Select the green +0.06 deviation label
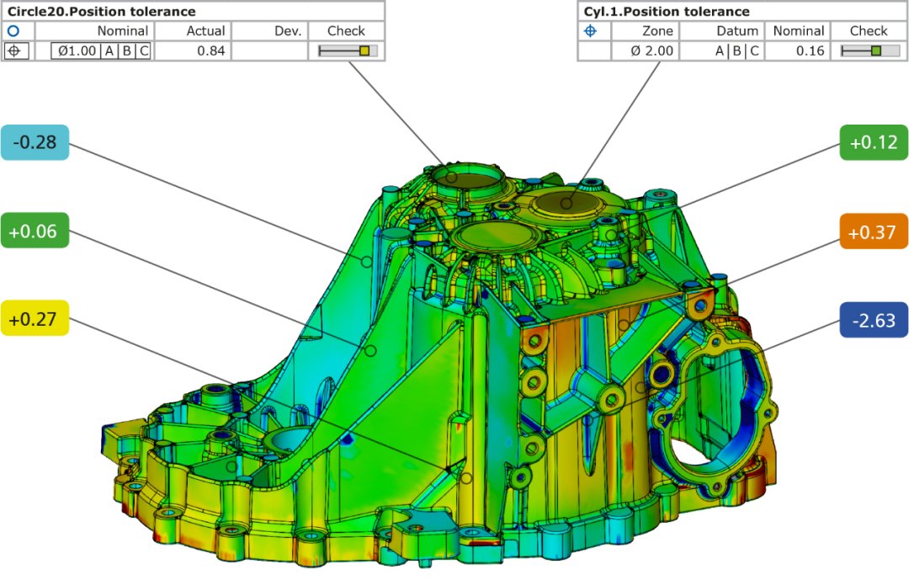The image size is (909, 580). coord(35,231)
